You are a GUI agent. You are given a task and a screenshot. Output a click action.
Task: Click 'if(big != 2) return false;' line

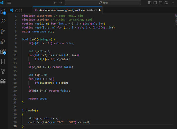(49, 91)
